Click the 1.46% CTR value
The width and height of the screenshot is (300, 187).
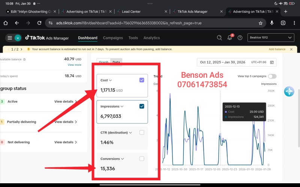pyautogui.click(x=107, y=142)
